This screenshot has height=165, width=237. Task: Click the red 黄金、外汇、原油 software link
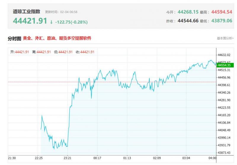[x=57, y=38]
